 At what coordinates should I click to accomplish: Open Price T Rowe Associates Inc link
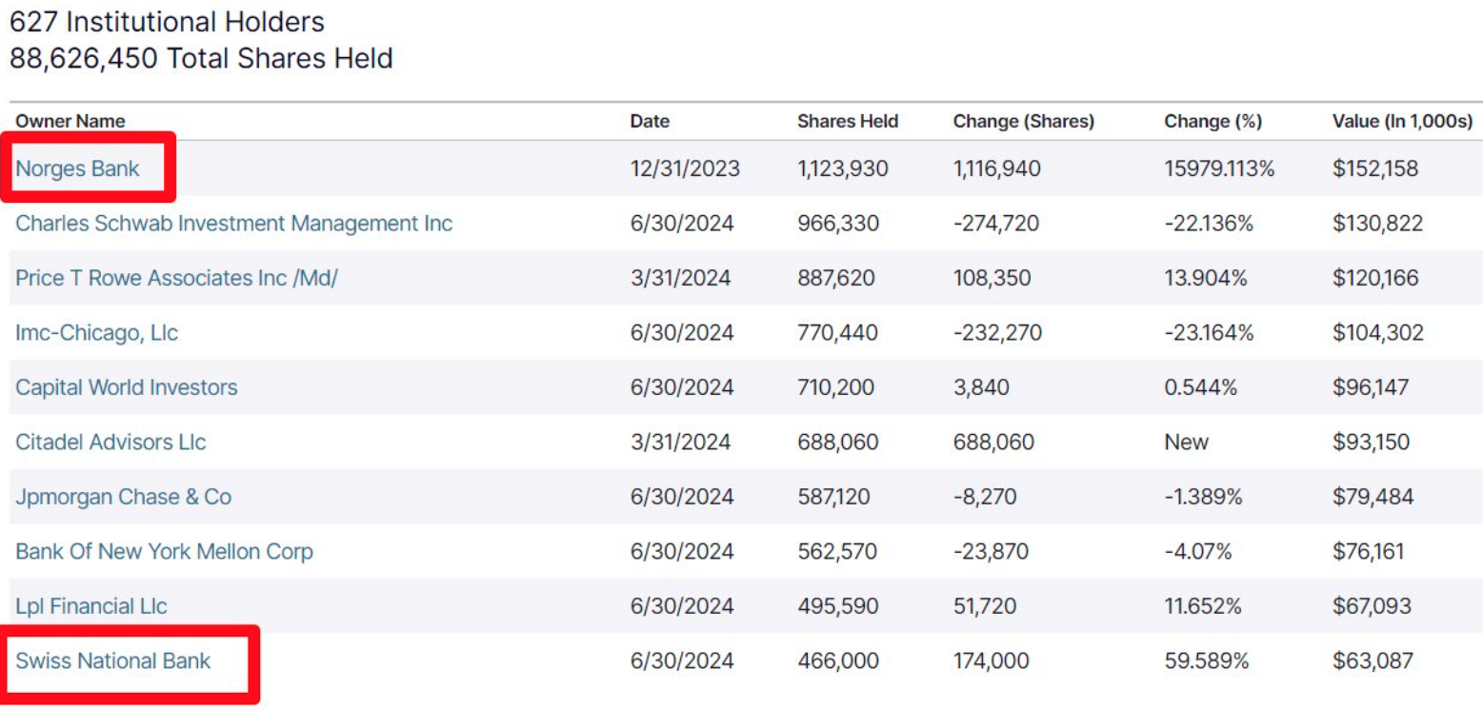[x=176, y=278]
